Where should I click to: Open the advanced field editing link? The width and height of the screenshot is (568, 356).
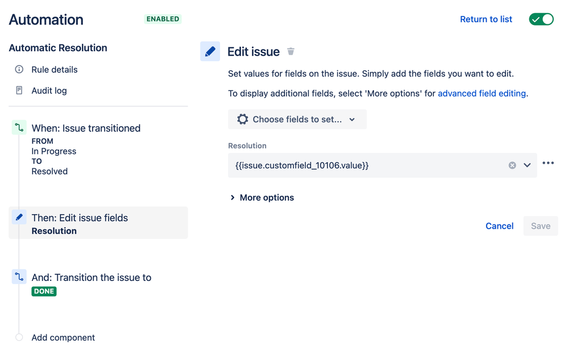tap(482, 93)
